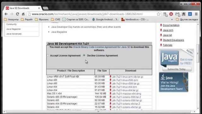The width and height of the screenshot is (202, 114).
Task: Click the horizontal scrollbar left arrow
Action: (x=4, y=111)
